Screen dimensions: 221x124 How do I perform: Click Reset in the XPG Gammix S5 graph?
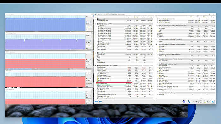pyautogui.click(x=91, y=101)
